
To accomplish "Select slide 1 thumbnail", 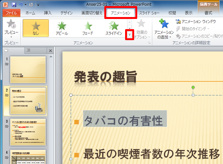I will pyautogui.click(x=28, y=70).
